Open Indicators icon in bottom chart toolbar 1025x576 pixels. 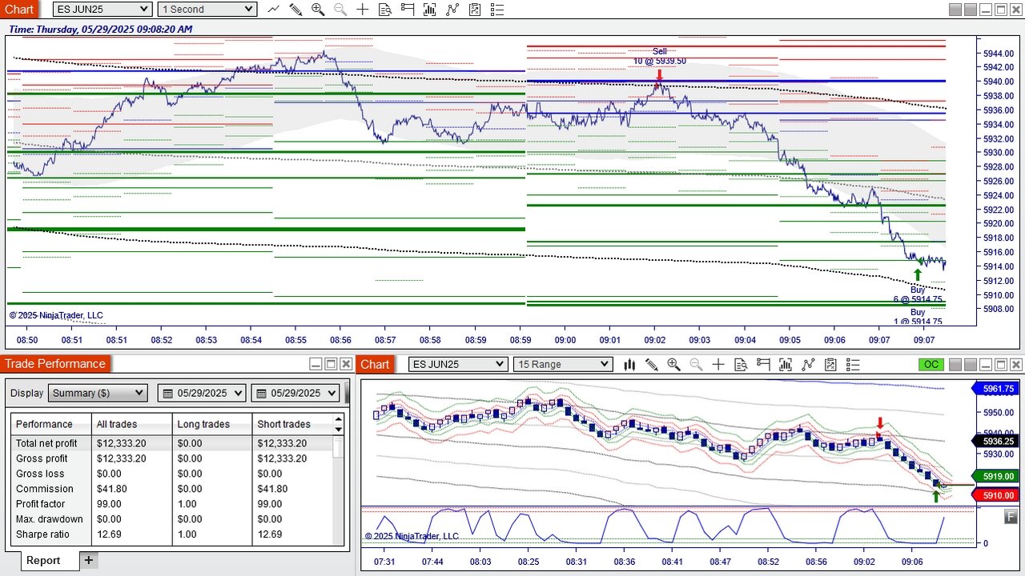[x=808, y=364]
